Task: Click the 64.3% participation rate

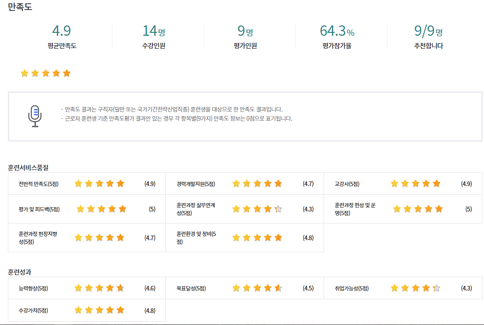Action: [337, 30]
